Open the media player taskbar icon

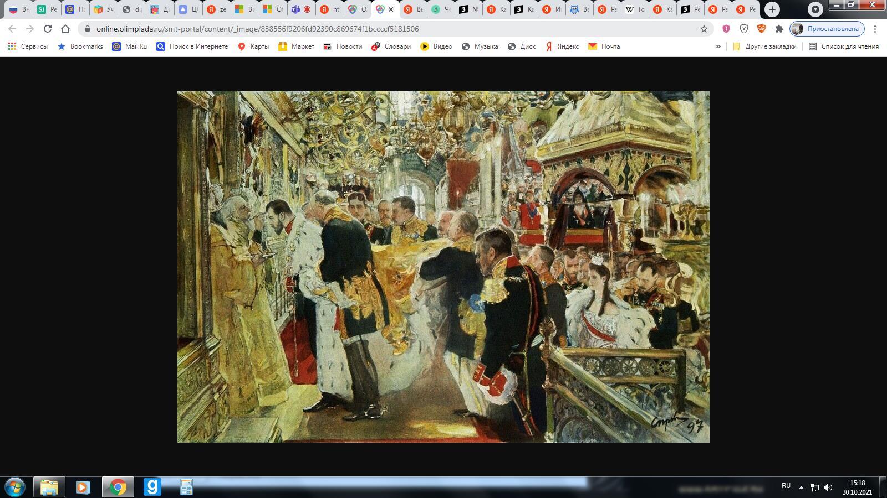[x=83, y=487]
